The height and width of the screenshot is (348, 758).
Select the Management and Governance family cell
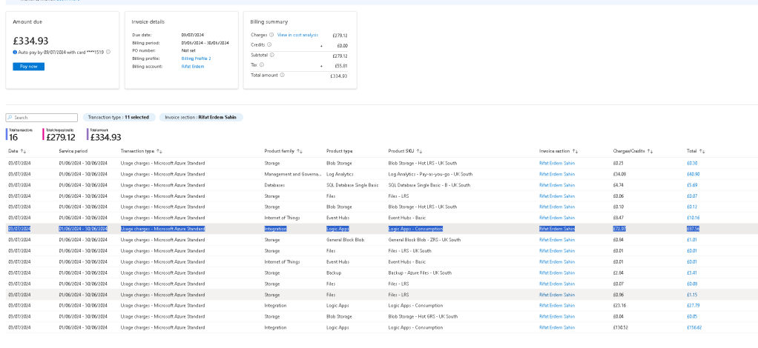pyautogui.click(x=293, y=174)
